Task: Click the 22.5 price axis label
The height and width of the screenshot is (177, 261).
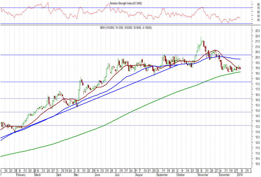Action: coord(257,31)
